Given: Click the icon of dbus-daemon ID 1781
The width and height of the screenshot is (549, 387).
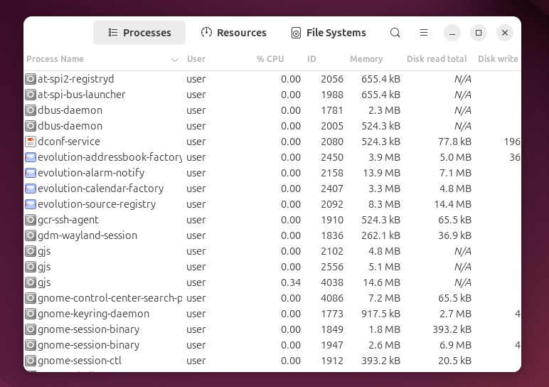Looking at the screenshot, I should [31, 110].
